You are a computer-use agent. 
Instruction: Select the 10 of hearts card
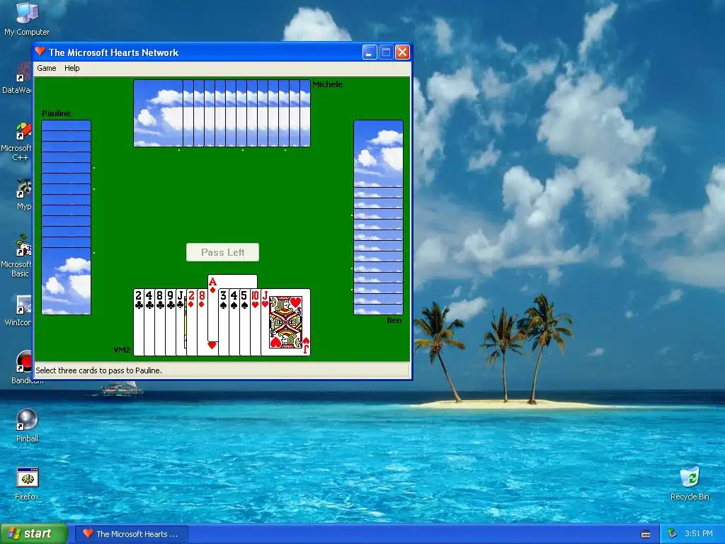point(255,322)
